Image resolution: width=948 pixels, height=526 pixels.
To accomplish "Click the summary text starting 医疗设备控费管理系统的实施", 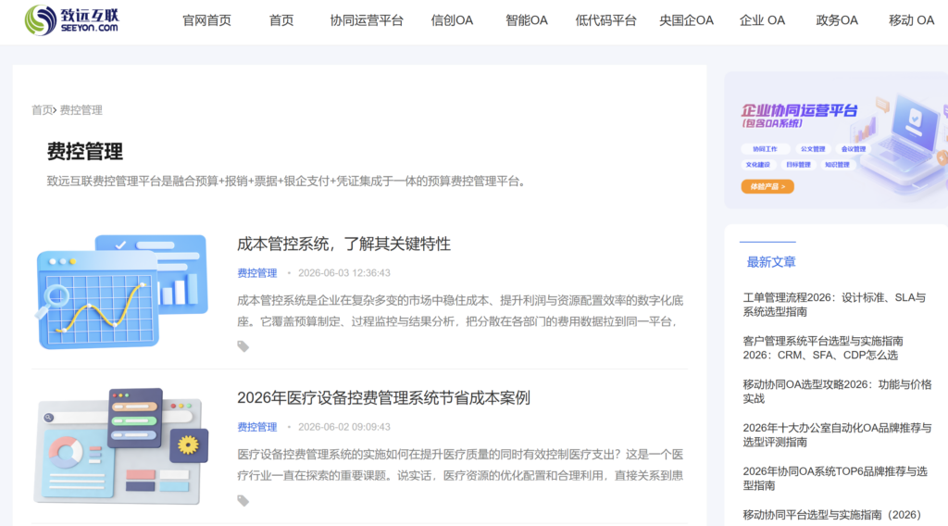I will [460, 465].
